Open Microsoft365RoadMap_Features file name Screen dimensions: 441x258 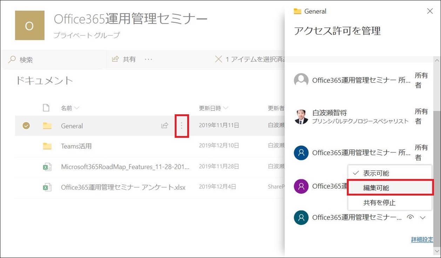click(125, 167)
